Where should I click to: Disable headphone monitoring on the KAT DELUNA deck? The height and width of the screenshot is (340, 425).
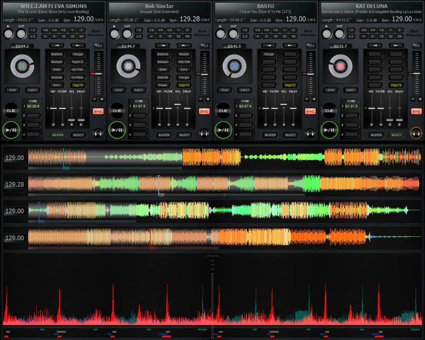(416, 133)
